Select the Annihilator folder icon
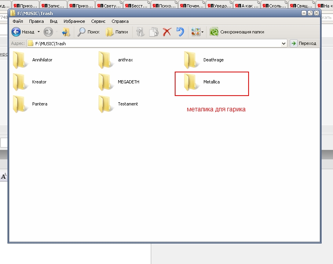This screenshot has width=333, height=264. pos(20,60)
